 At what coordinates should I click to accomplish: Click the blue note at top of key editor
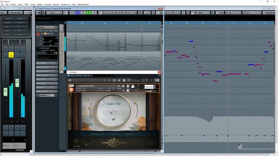(191, 42)
